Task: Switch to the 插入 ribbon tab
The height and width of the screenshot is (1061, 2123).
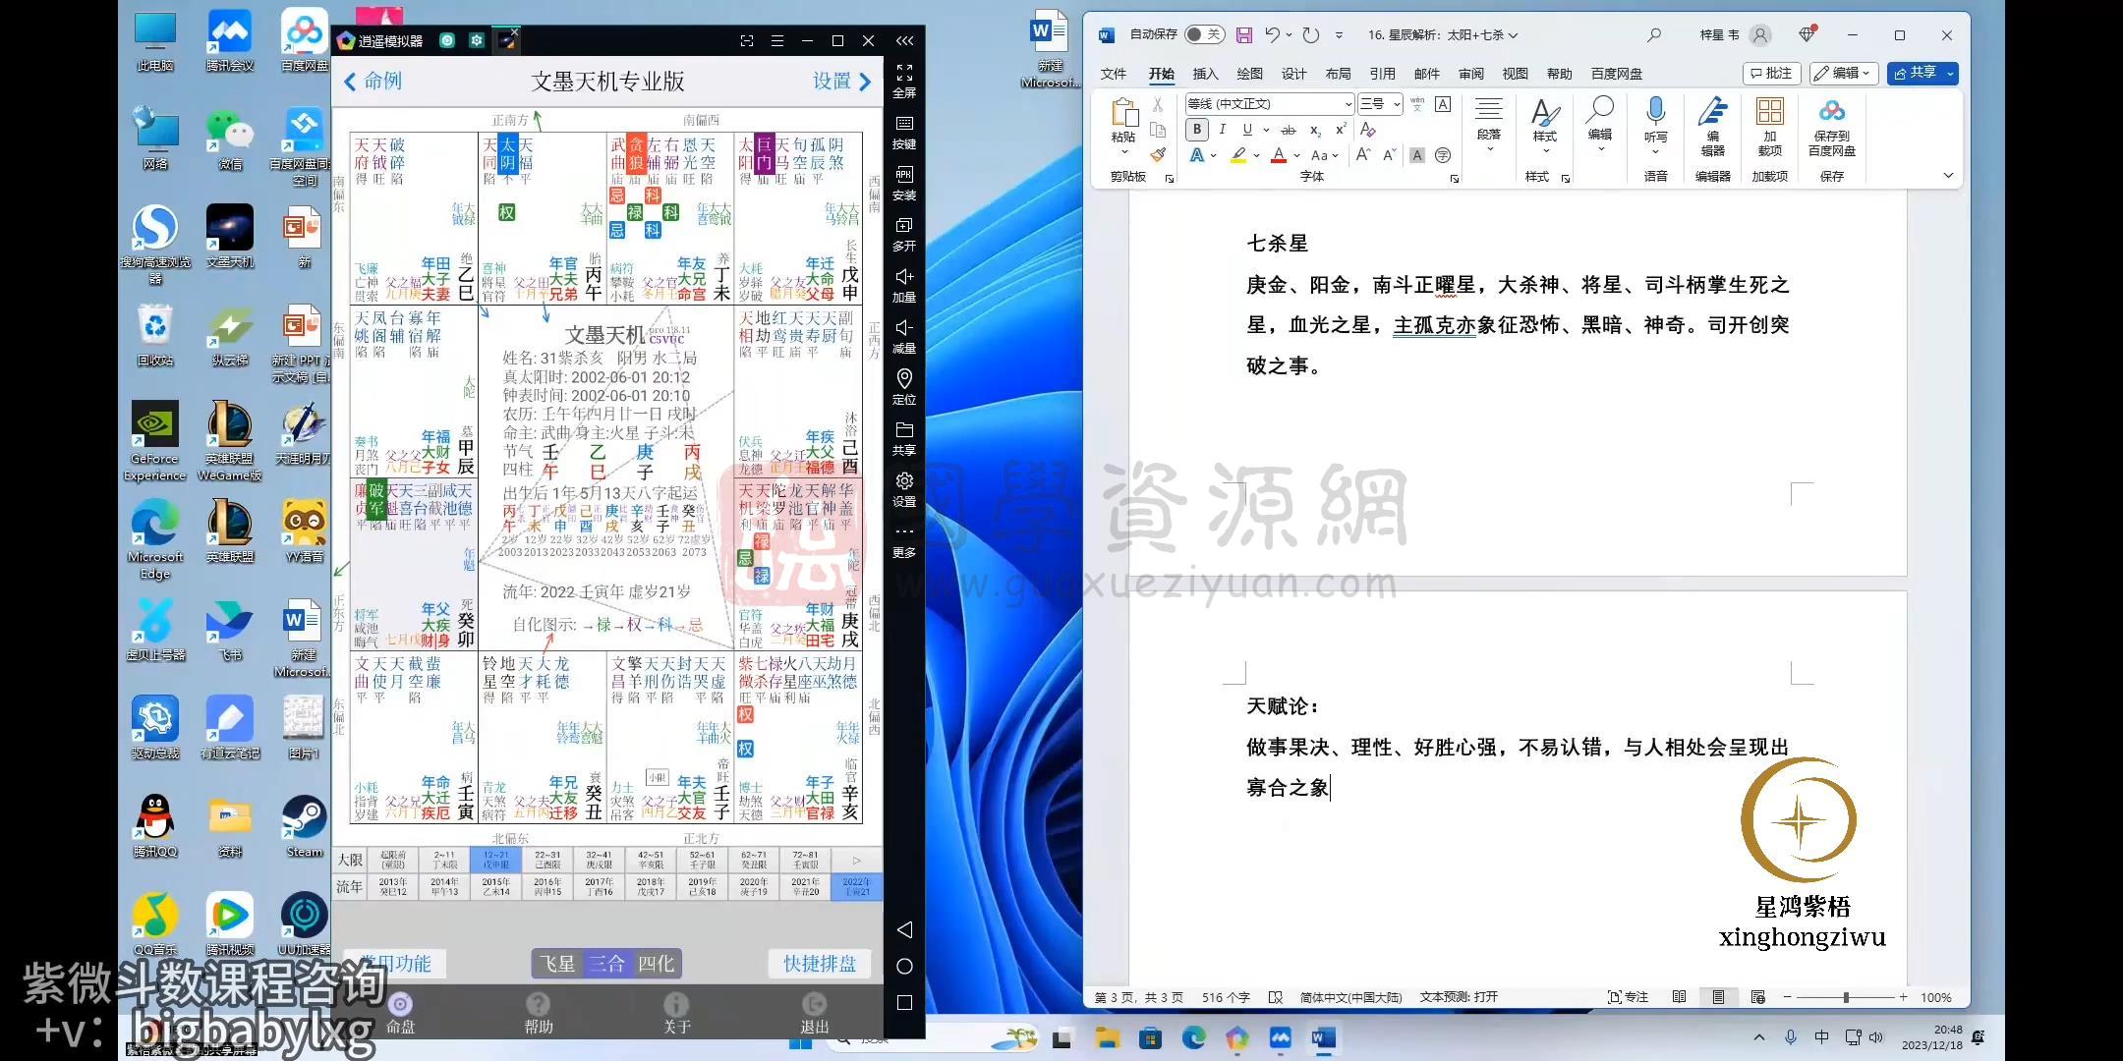Action: pyautogui.click(x=1205, y=73)
